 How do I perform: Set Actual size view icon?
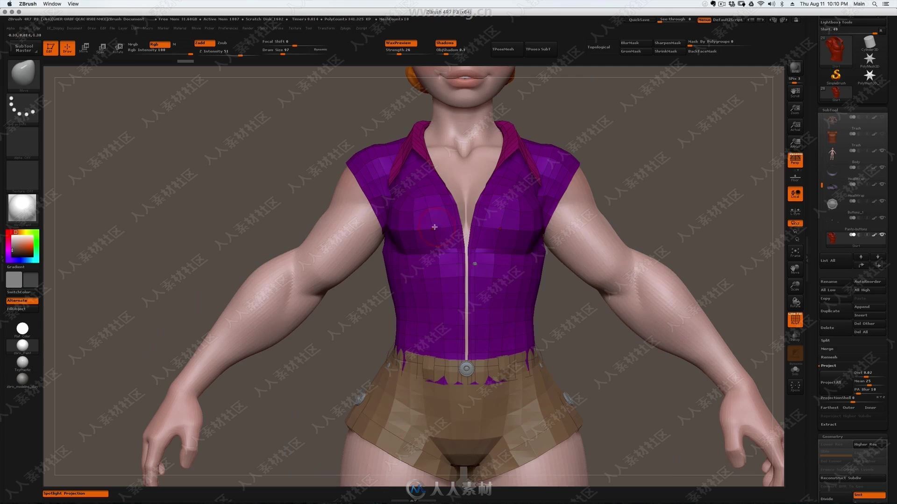(x=795, y=126)
